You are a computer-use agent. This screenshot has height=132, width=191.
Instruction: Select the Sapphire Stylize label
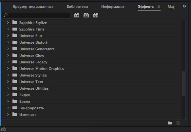click(x=33, y=23)
